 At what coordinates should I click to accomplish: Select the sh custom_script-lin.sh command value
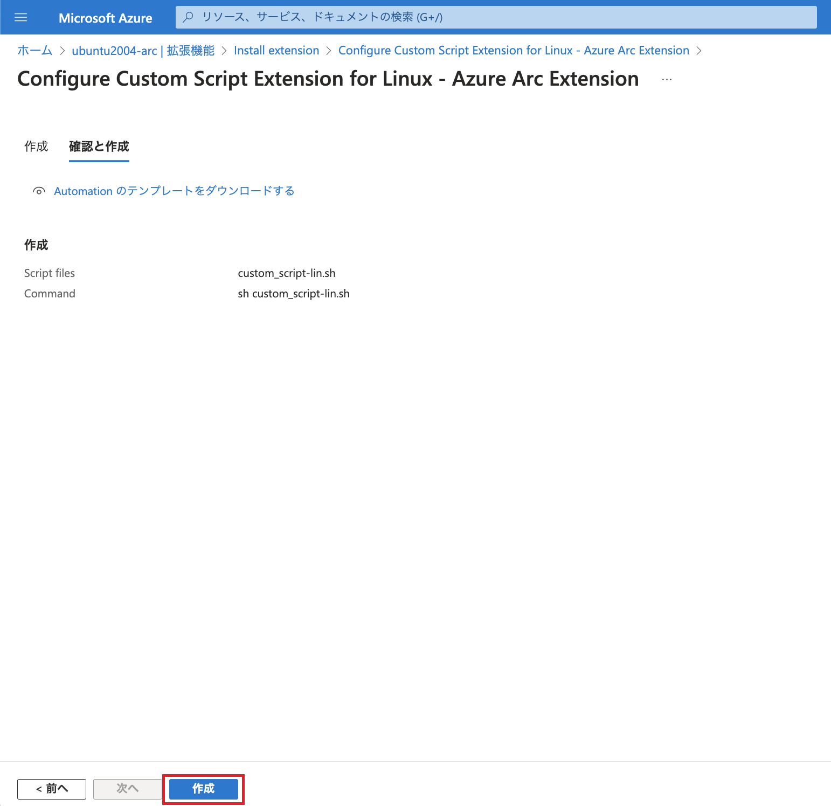point(294,294)
